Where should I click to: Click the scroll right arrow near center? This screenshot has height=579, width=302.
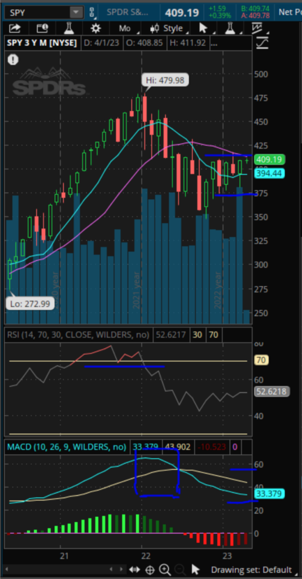click(121, 569)
